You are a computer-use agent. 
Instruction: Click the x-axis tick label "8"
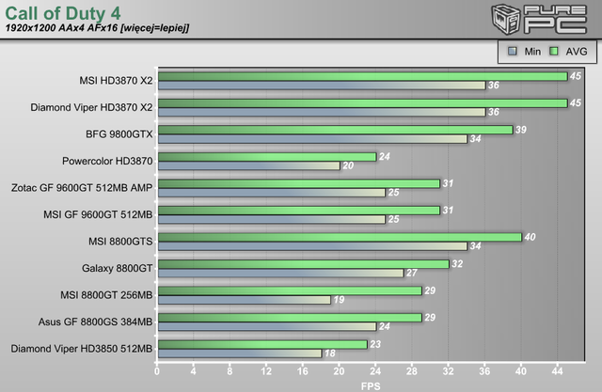(230, 371)
